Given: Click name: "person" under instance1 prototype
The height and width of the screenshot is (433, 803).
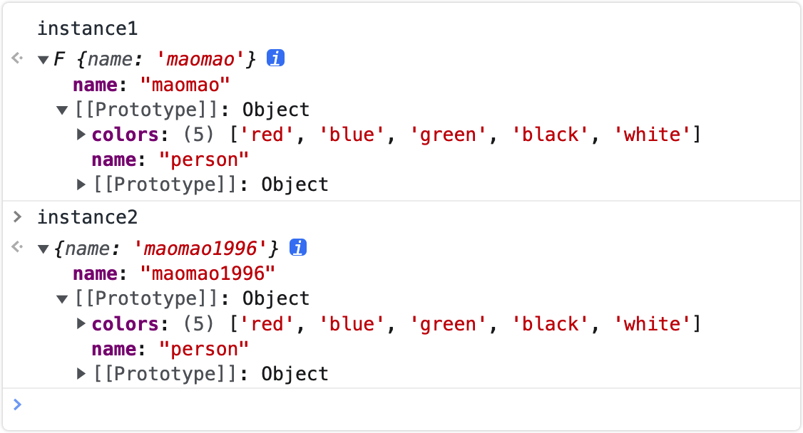Looking at the screenshot, I should [170, 160].
